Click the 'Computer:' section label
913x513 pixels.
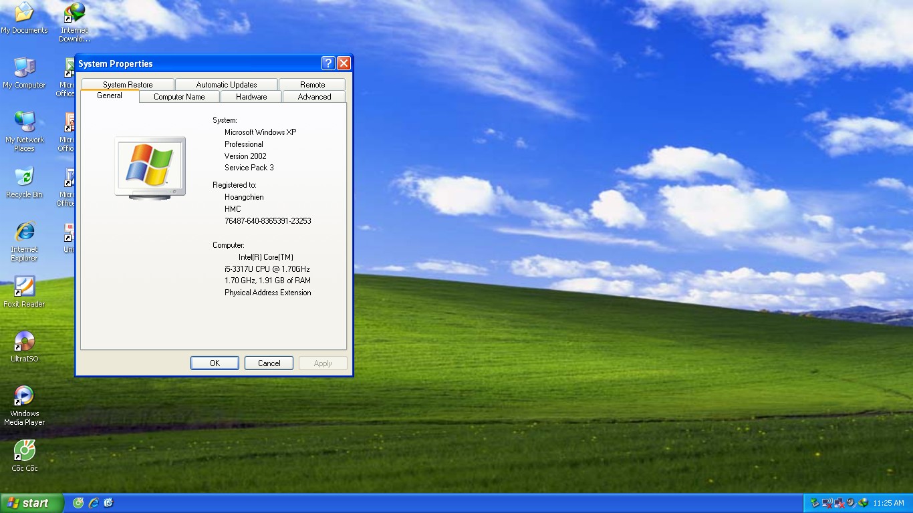pyautogui.click(x=229, y=245)
